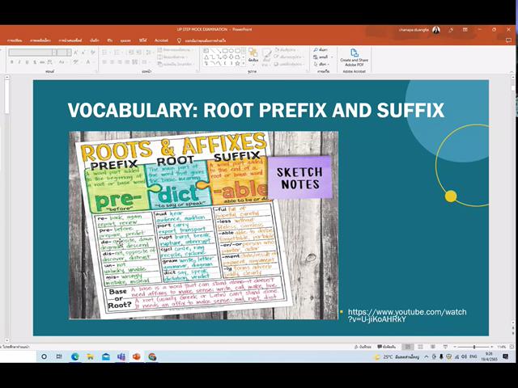The image size is (518, 388).
Task: Open the Arrange tool in the ribbon
Action: 253,56
